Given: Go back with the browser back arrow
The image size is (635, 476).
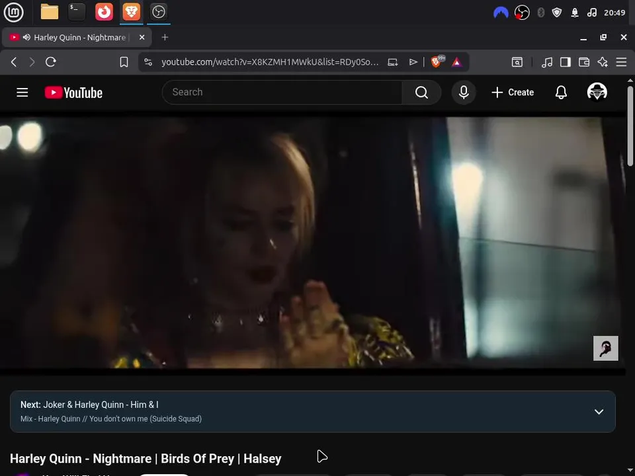Looking at the screenshot, I should pyautogui.click(x=14, y=62).
